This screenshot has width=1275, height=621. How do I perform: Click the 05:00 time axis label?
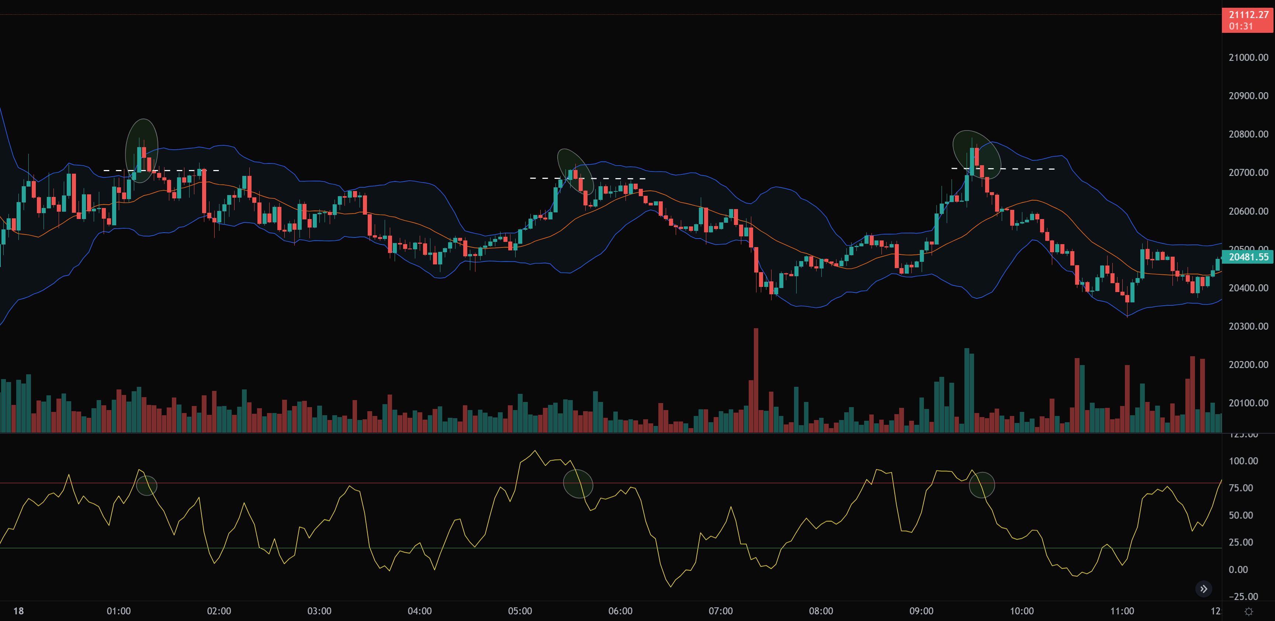coord(520,611)
